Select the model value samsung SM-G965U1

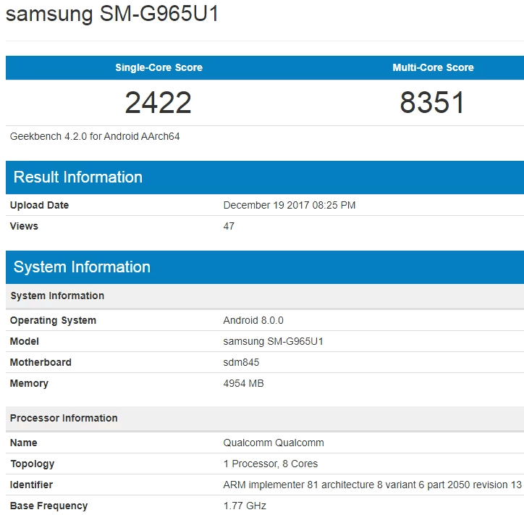pyautogui.click(x=274, y=341)
